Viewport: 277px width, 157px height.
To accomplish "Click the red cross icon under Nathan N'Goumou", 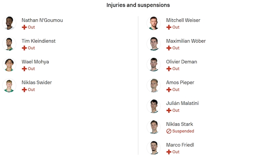I will click(24, 27).
